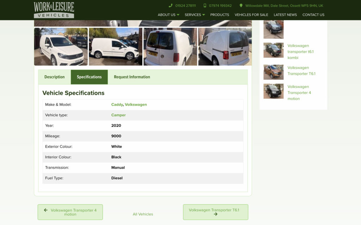Viewport: 361px width, 225px height.
Task: Click the phone handset icon in header
Action: [170, 6]
